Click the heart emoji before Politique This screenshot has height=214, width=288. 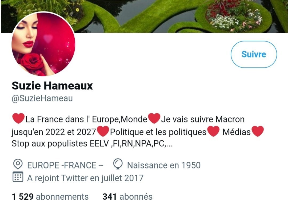(103, 131)
